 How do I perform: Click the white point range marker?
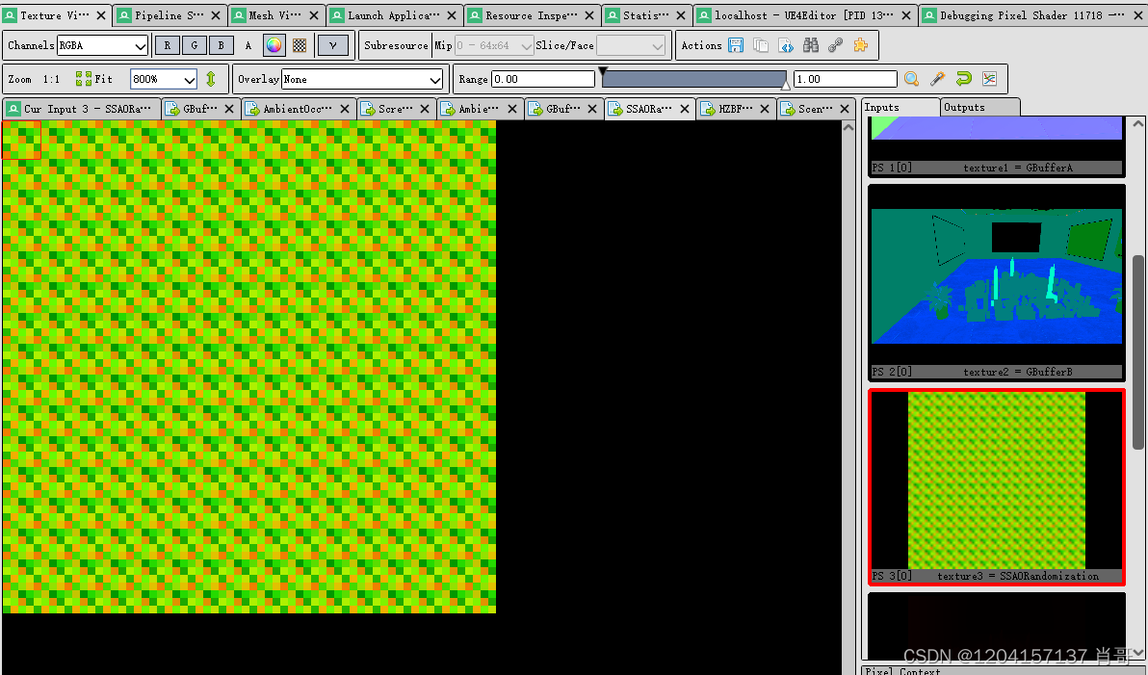tap(786, 86)
